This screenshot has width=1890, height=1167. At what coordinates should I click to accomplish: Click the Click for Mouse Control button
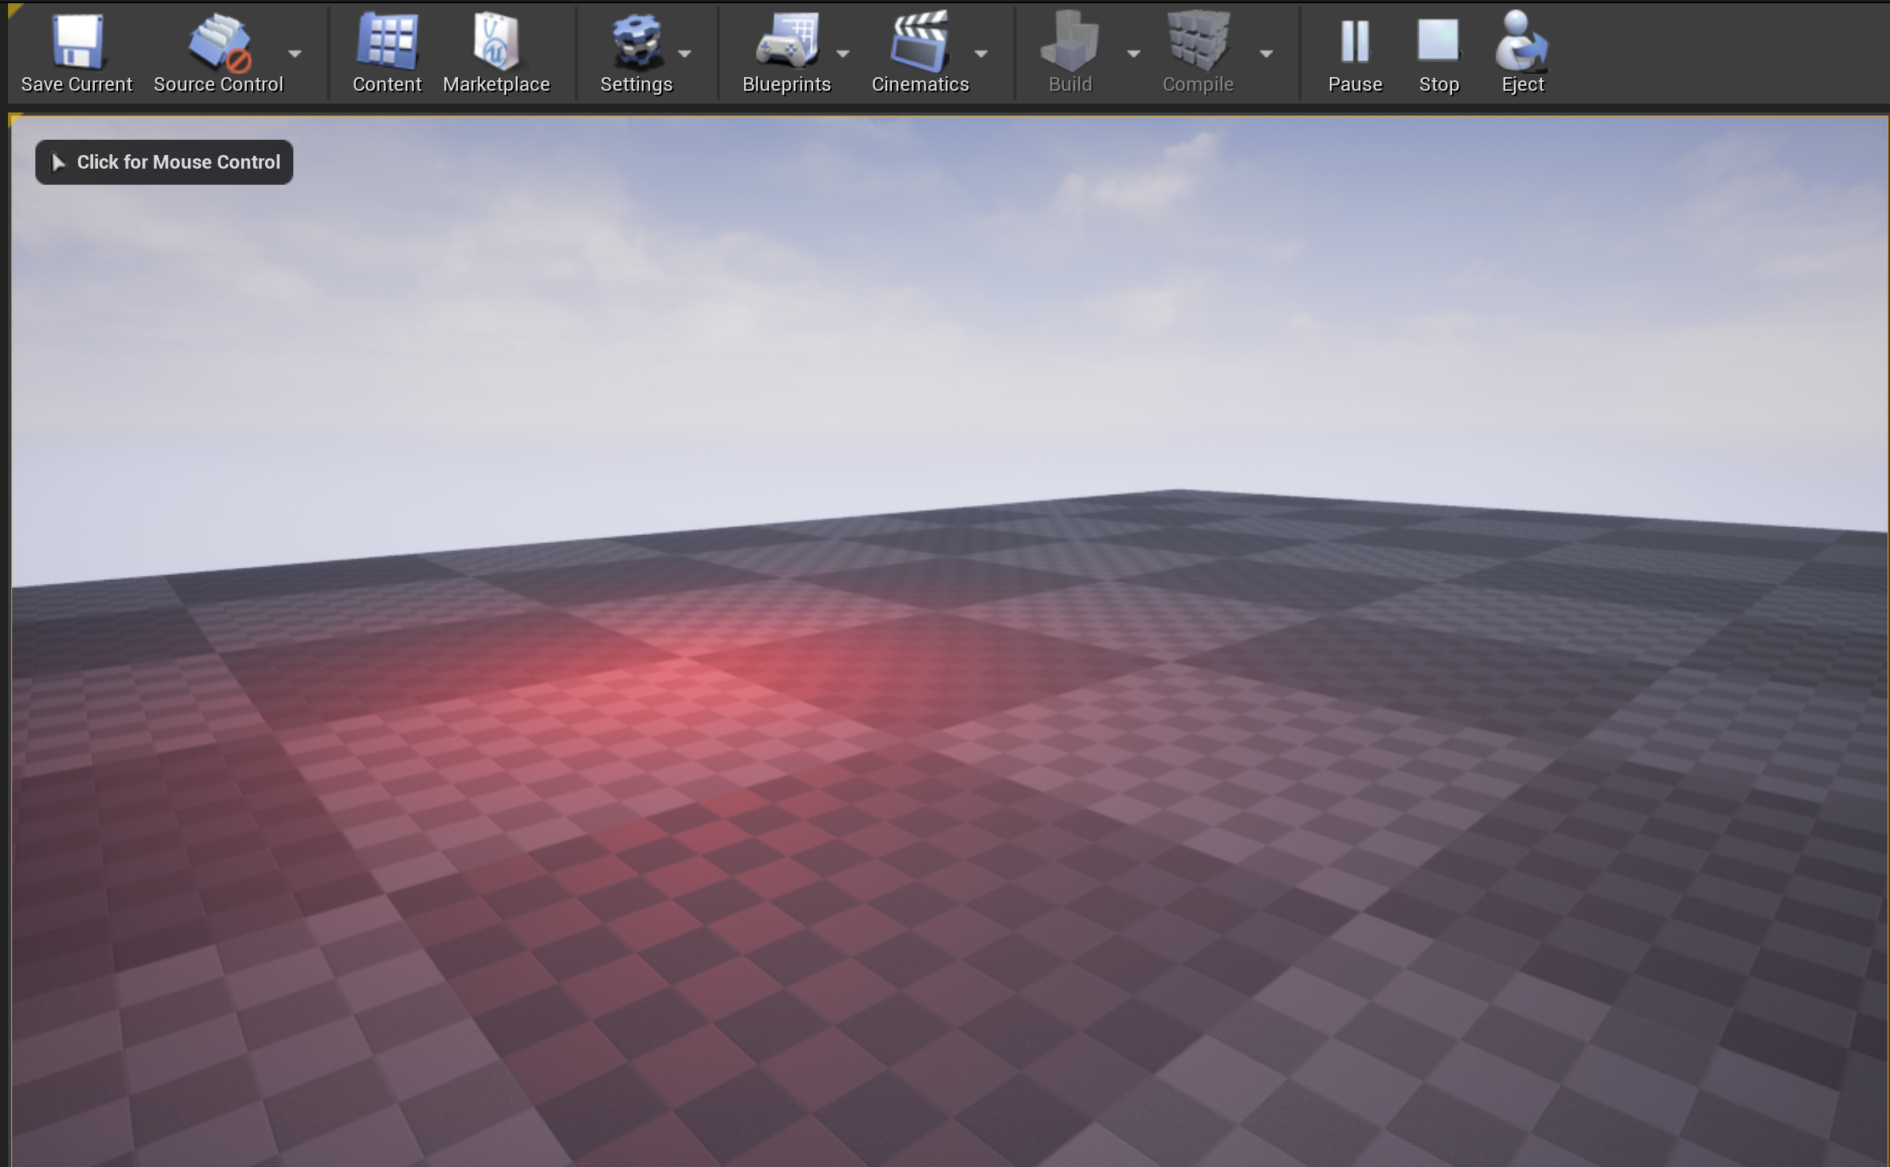pyautogui.click(x=164, y=162)
